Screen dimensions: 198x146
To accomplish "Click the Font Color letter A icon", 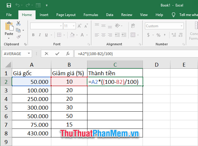I will [82, 35].
